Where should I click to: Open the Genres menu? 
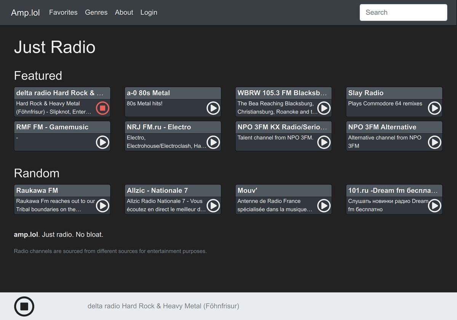click(96, 13)
